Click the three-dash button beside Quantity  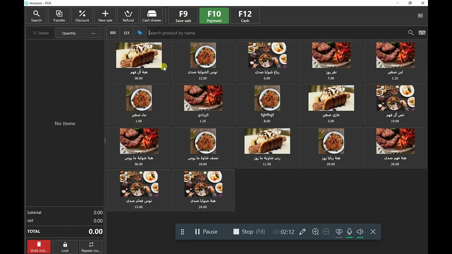[x=93, y=33]
